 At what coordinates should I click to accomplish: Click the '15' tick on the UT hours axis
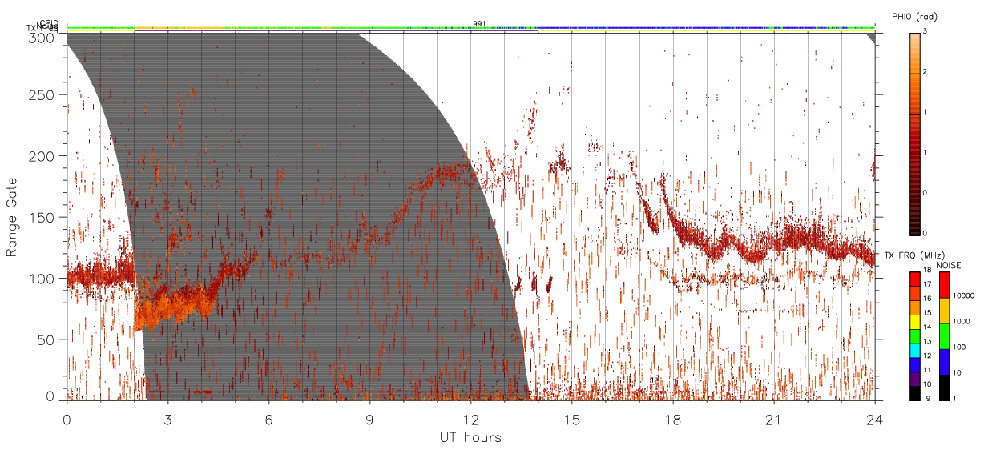tap(571, 420)
